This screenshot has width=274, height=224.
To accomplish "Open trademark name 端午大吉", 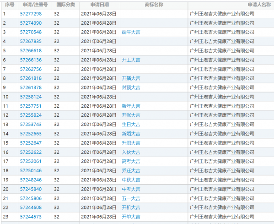I will click(x=131, y=32).
